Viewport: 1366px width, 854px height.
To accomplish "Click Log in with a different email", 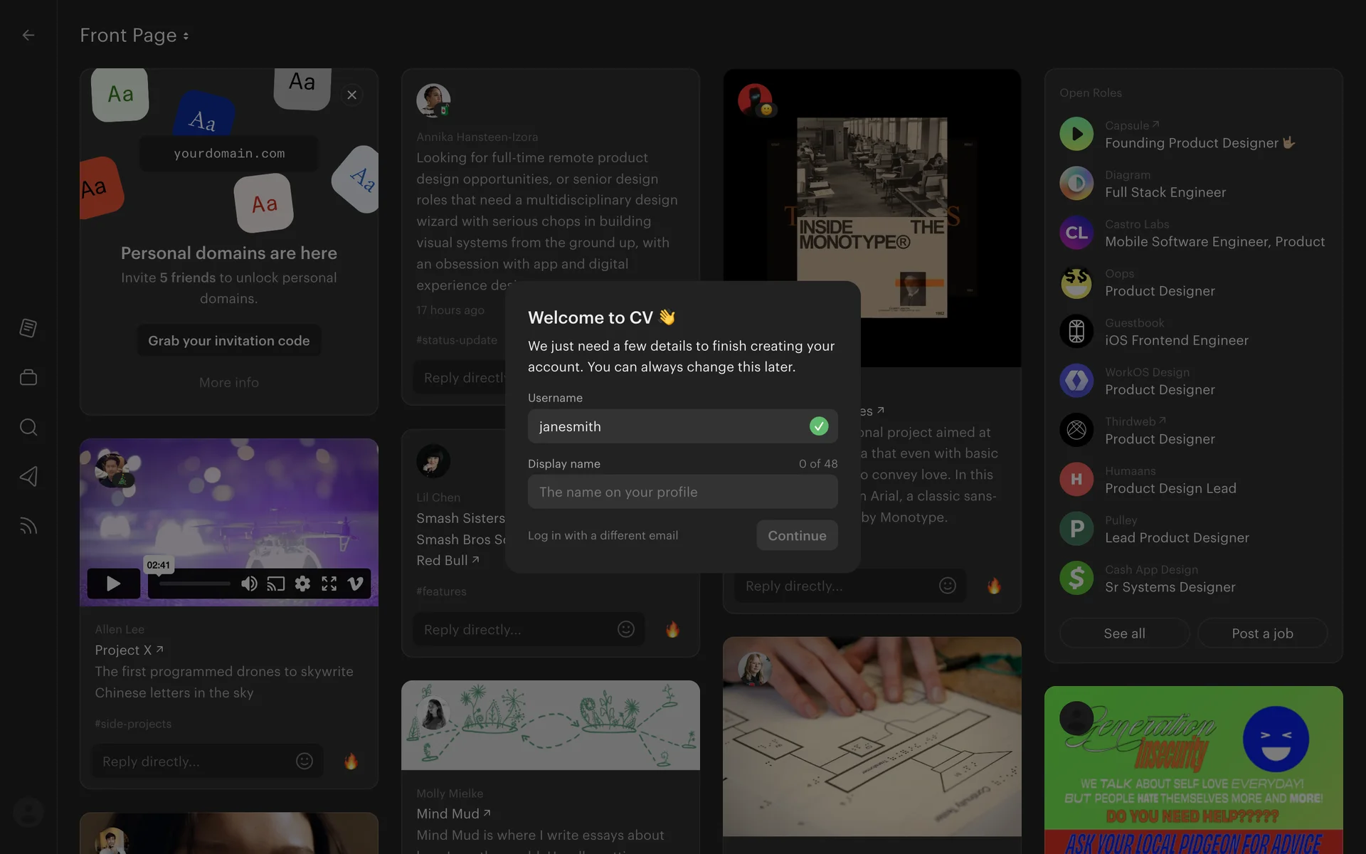I will point(603,535).
